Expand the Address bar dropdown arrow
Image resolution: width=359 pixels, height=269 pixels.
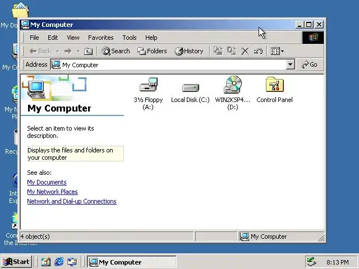coord(290,65)
